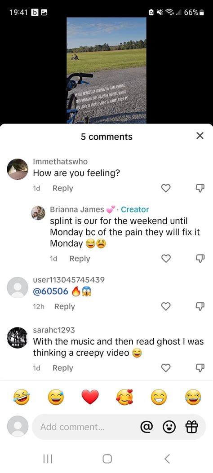Like user113045745439's comment
The image size is (213, 473).
point(166,306)
